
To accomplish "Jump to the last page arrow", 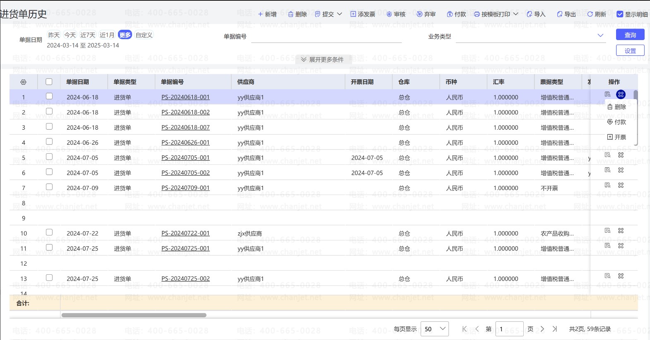I will click(555, 329).
